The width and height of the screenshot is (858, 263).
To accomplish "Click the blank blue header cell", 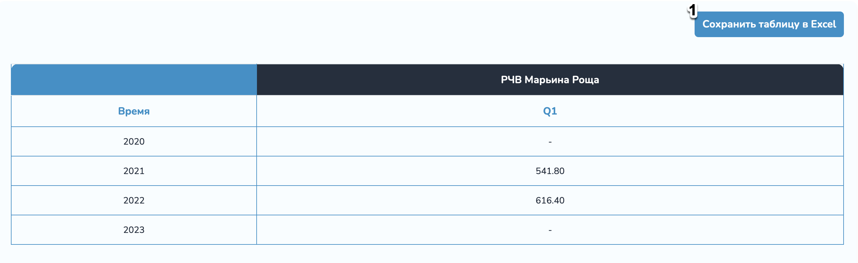I will click(134, 80).
